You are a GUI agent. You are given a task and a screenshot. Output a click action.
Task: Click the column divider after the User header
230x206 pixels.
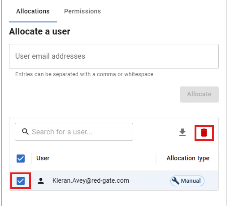(156, 159)
